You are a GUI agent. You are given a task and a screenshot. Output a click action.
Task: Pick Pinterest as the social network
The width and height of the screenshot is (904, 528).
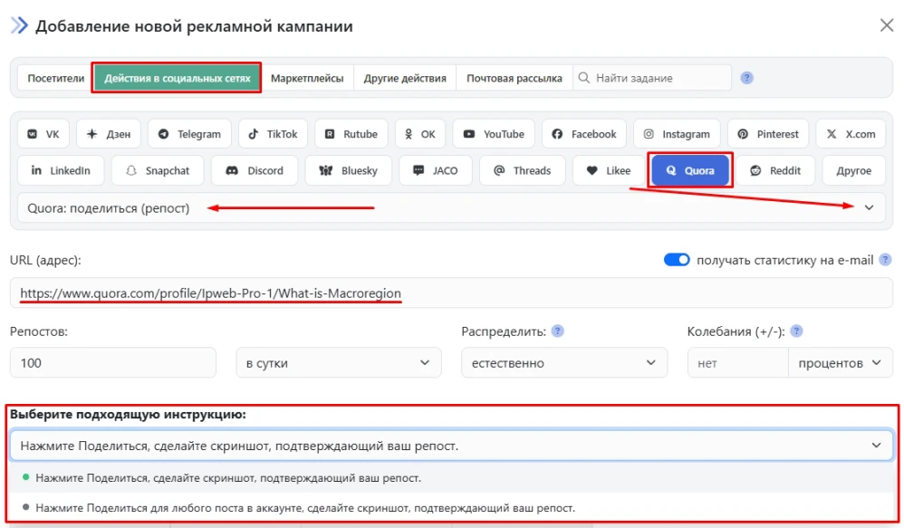767,133
